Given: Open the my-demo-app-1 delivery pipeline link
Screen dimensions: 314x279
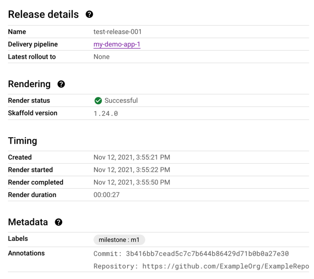Looking at the screenshot, I should click(117, 44).
